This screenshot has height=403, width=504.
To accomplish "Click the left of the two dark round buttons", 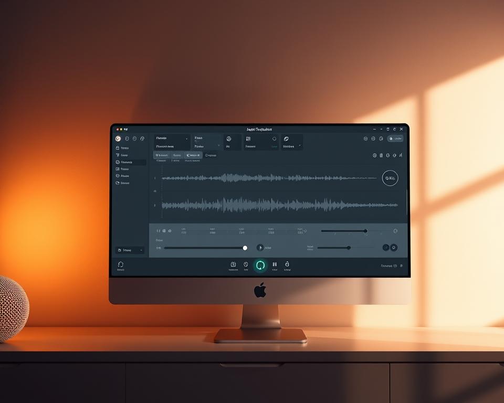I will point(386,248).
